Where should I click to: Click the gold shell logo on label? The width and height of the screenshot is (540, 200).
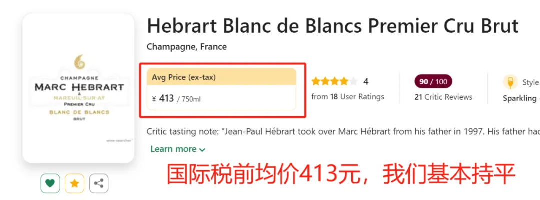[x=79, y=62]
